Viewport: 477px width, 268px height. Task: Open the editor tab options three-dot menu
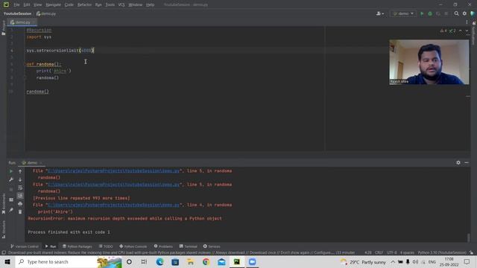[467, 22]
